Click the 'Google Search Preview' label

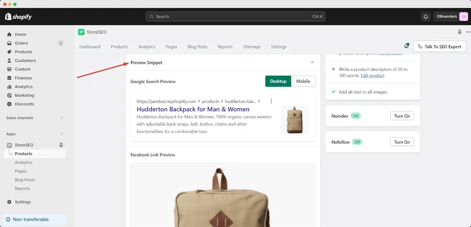(x=153, y=82)
